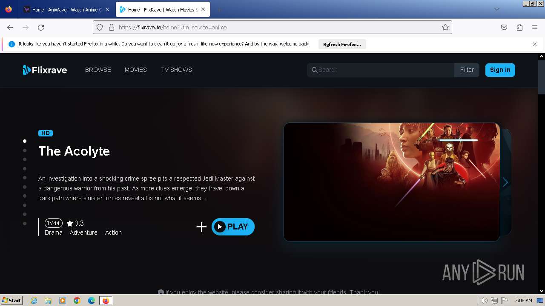Click The Acolyte banner image
Viewport: 545px width, 306px height.
click(392, 182)
